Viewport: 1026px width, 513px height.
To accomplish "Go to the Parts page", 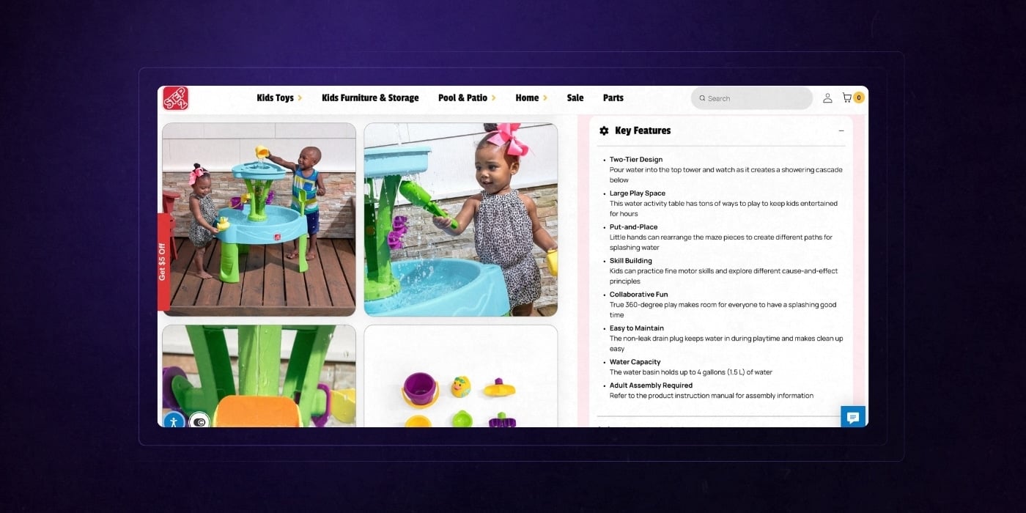I will (613, 97).
